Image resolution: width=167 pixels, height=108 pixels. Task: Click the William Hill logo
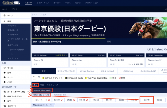pyautogui.click(x=11, y=3)
